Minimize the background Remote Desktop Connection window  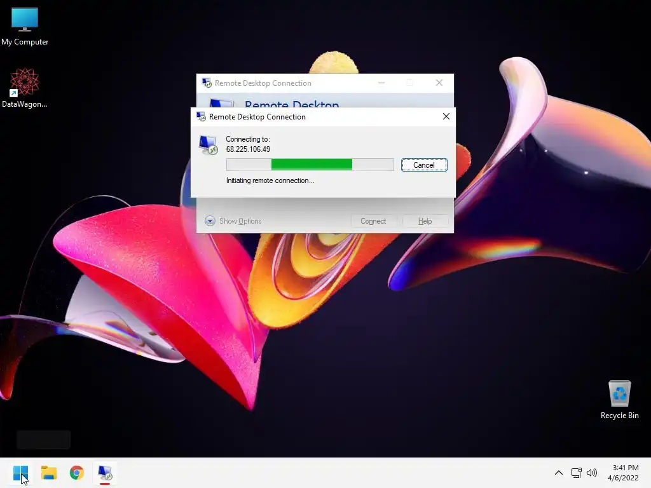(381, 83)
